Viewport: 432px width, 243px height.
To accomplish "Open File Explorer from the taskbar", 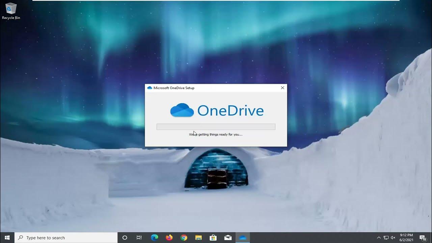I will (x=198, y=238).
